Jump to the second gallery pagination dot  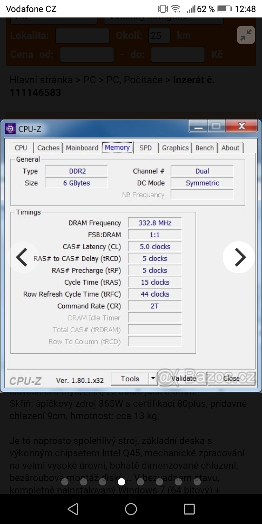(x=84, y=482)
